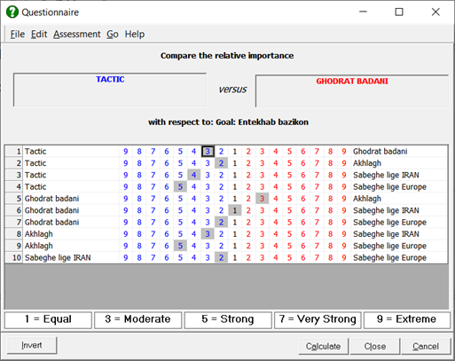Select red 9 in row 2 toward Akhlagh

[x=344, y=163]
